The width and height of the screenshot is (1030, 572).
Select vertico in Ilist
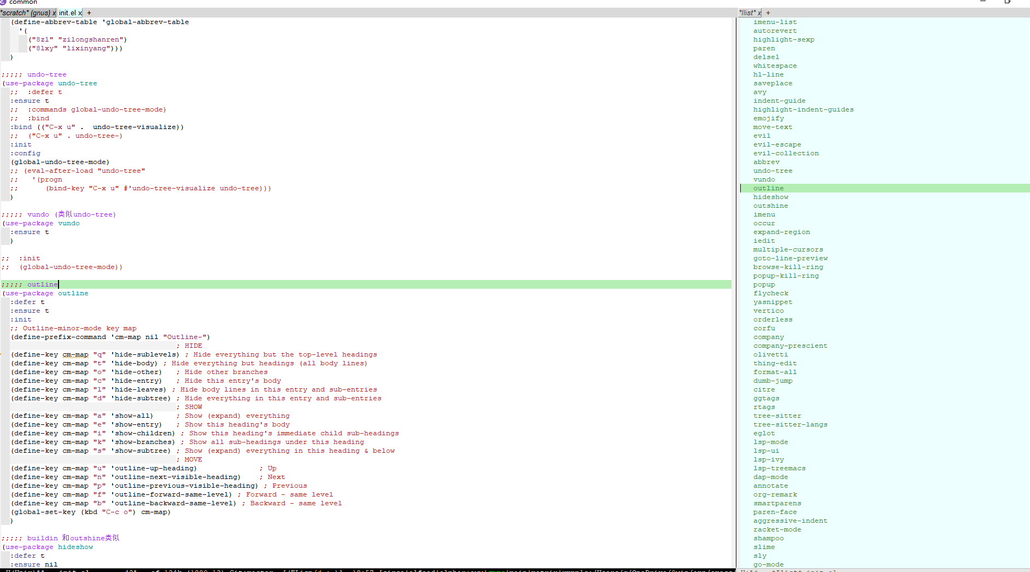click(x=768, y=311)
